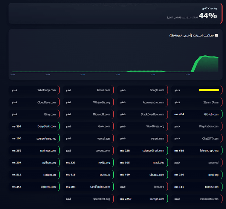Viewport: 226px width, 209px height.
Task: Click the sourceforge.net 100 ms card
Action: [34, 139]
